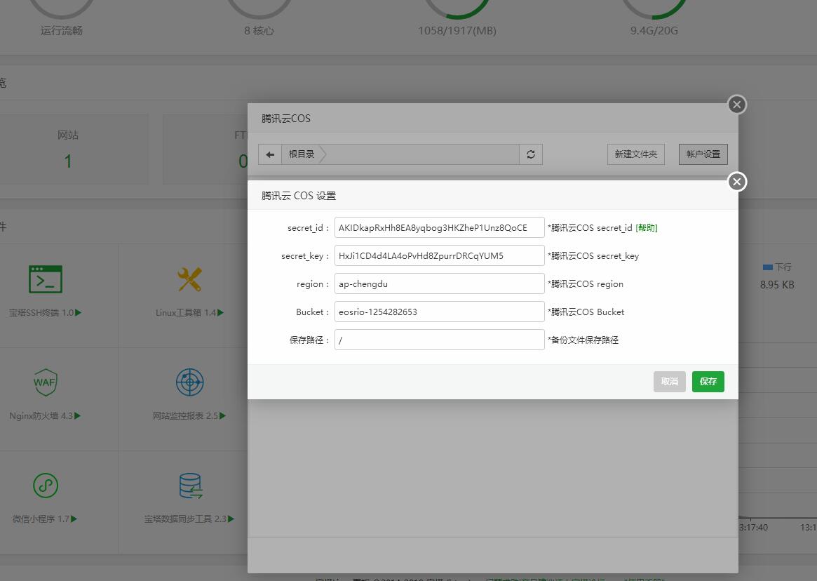Cancel the settings with 取消
Screen dimensions: 817x581
[670, 381]
